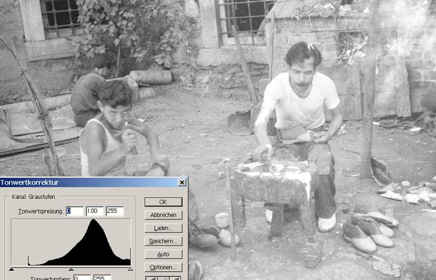Apply Auto levels correction
This screenshot has width=436, height=280.
click(163, 254)
